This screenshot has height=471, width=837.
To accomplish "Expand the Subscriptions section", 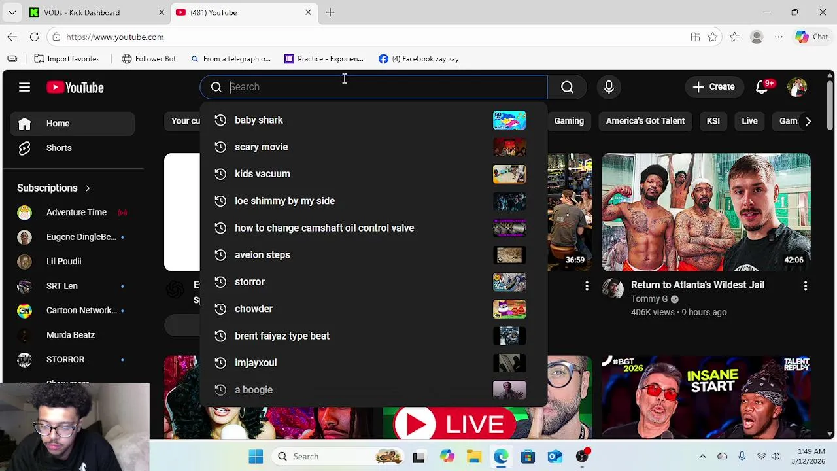I will click(x=54, y=188).
